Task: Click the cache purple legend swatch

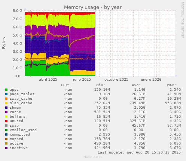Action: [x=6, y=112]
